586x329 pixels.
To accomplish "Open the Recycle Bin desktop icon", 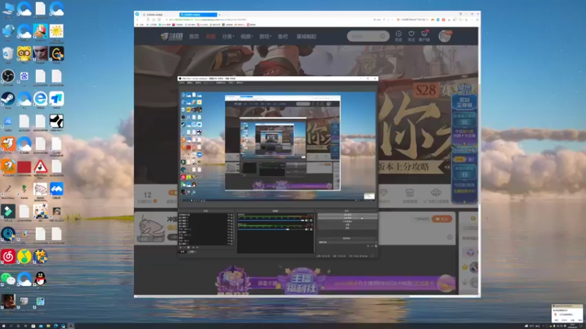I will [x=8, y=53].
